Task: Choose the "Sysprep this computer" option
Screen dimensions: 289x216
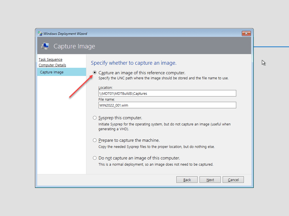Action: pos(95,118)
